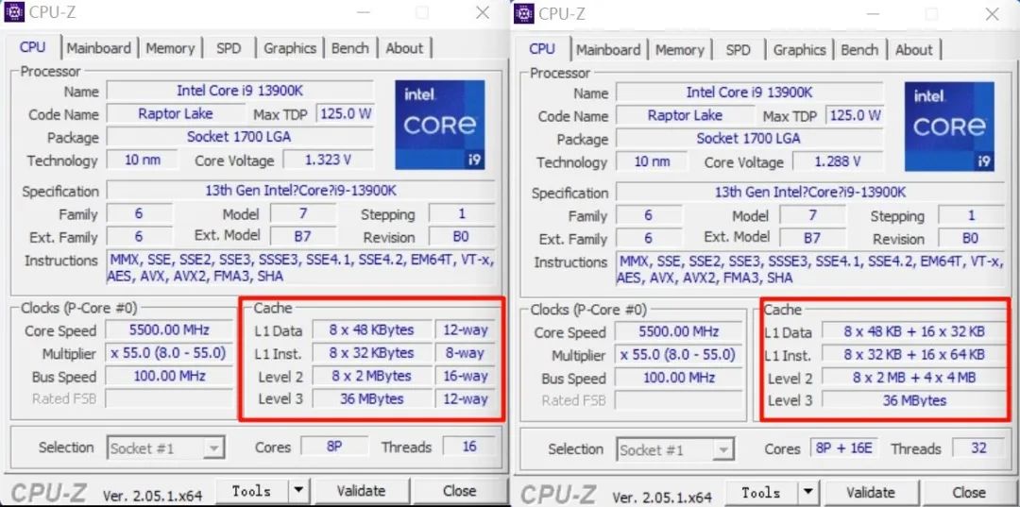
Task: Open the Mainboard tab in the right window
Action: point(608,50)
